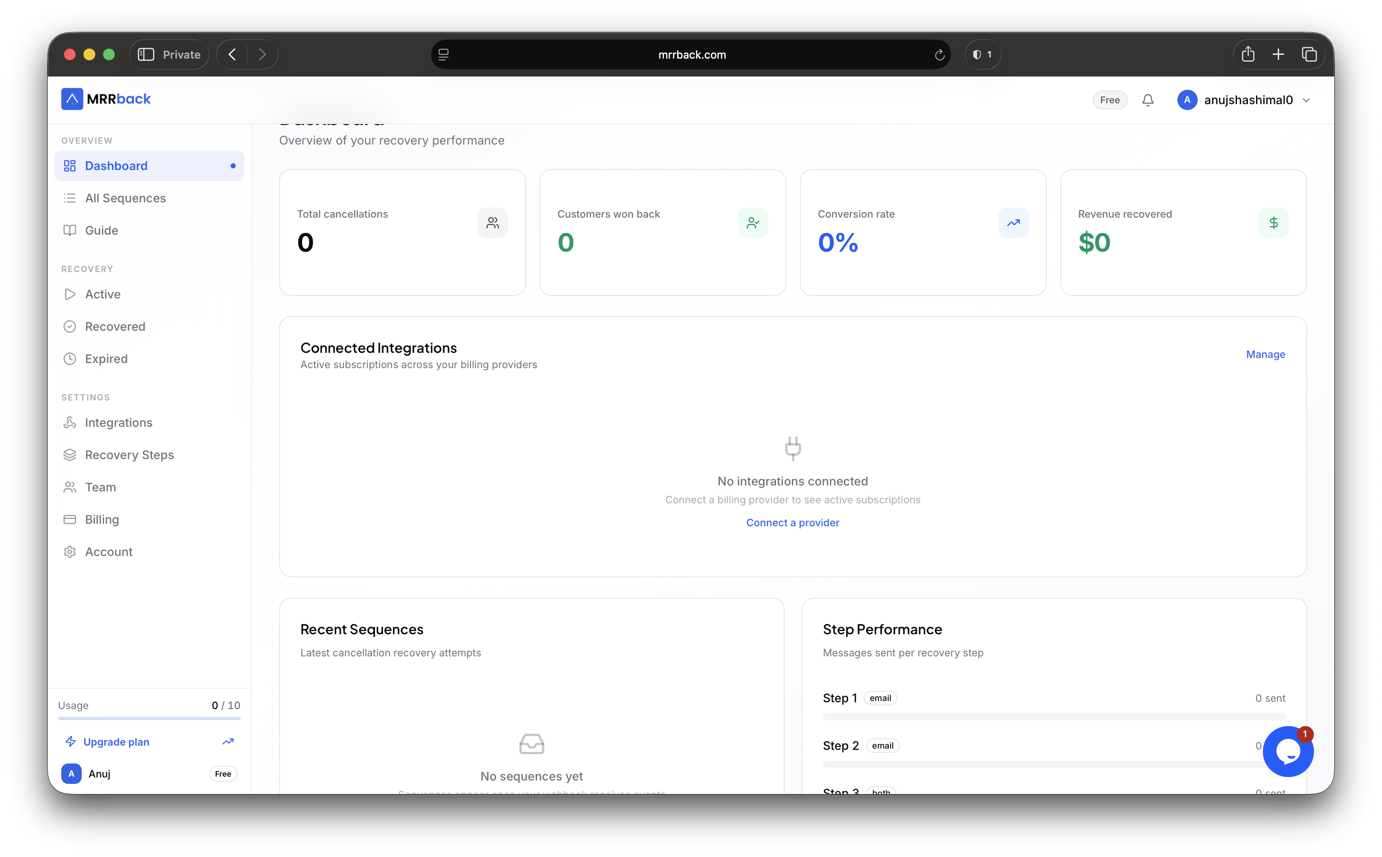Click the Manage integrations link
This screenshot has height=857, width=1382.
pyautogui.click(x=1265, y=354)
